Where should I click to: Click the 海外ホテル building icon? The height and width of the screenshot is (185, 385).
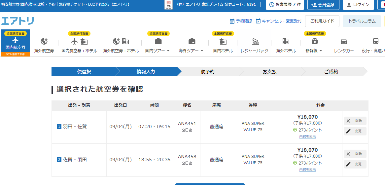point(286,41)
